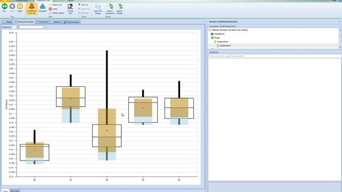342x192 pixels.
Task: Switch to the Pivot Grid tab
Action: [42, 22]
